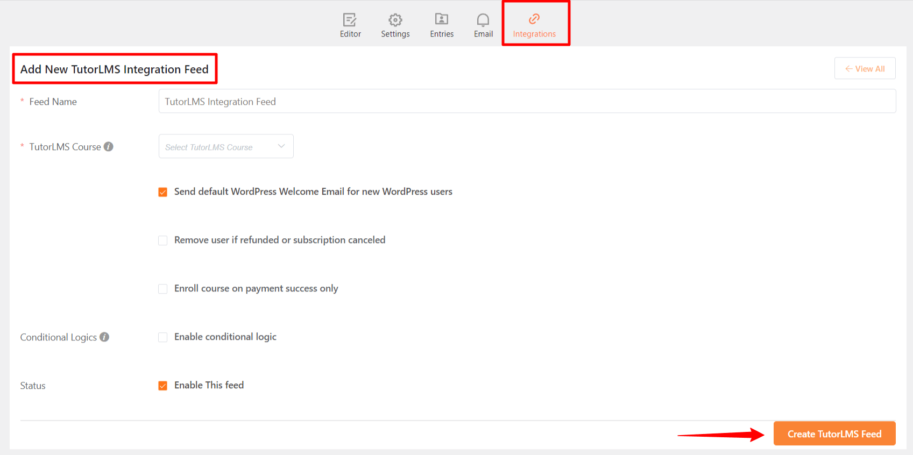Click the Feed Name input field
913x455 pixels.
tap(527, 101)
